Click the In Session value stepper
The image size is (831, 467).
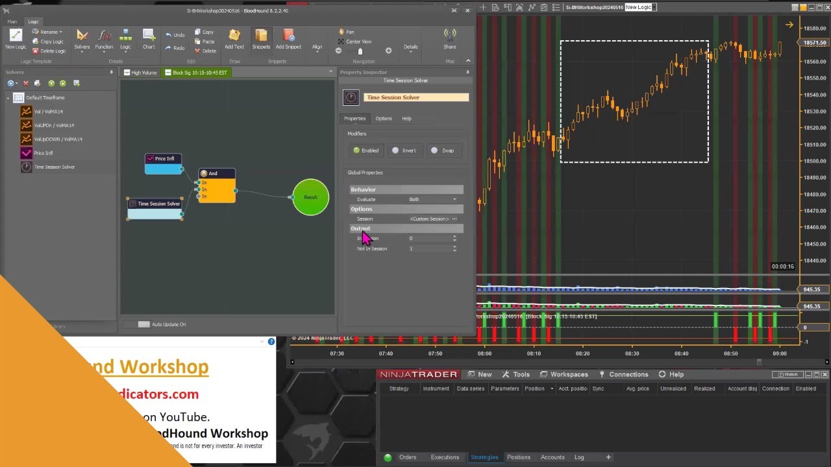(x=454, y=239)
